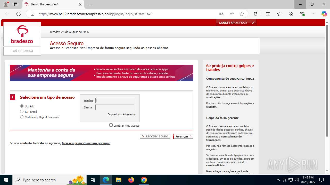View site information padlock icon
This screenshot has height=185, width=330.
[32, 14]
